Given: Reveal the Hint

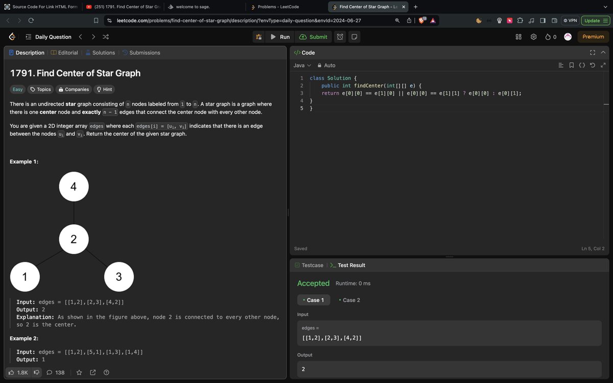Looking at the screenshot, I should pyautogui.click(x=104, y=89).
